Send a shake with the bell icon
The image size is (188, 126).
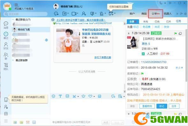(x=83, y=96)
